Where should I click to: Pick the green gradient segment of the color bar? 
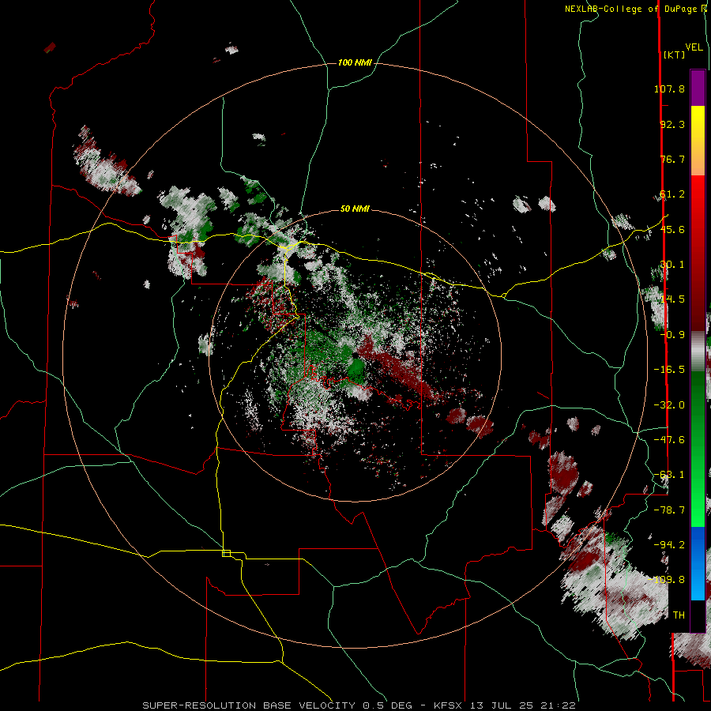pos(698,449)
